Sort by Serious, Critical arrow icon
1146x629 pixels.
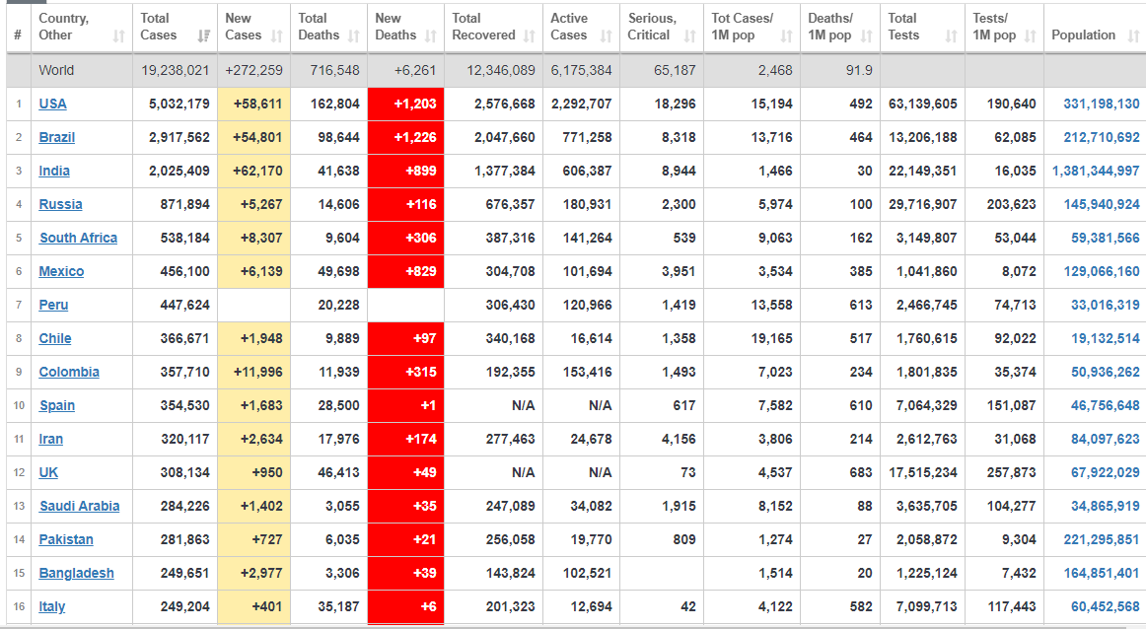(690, 35)
